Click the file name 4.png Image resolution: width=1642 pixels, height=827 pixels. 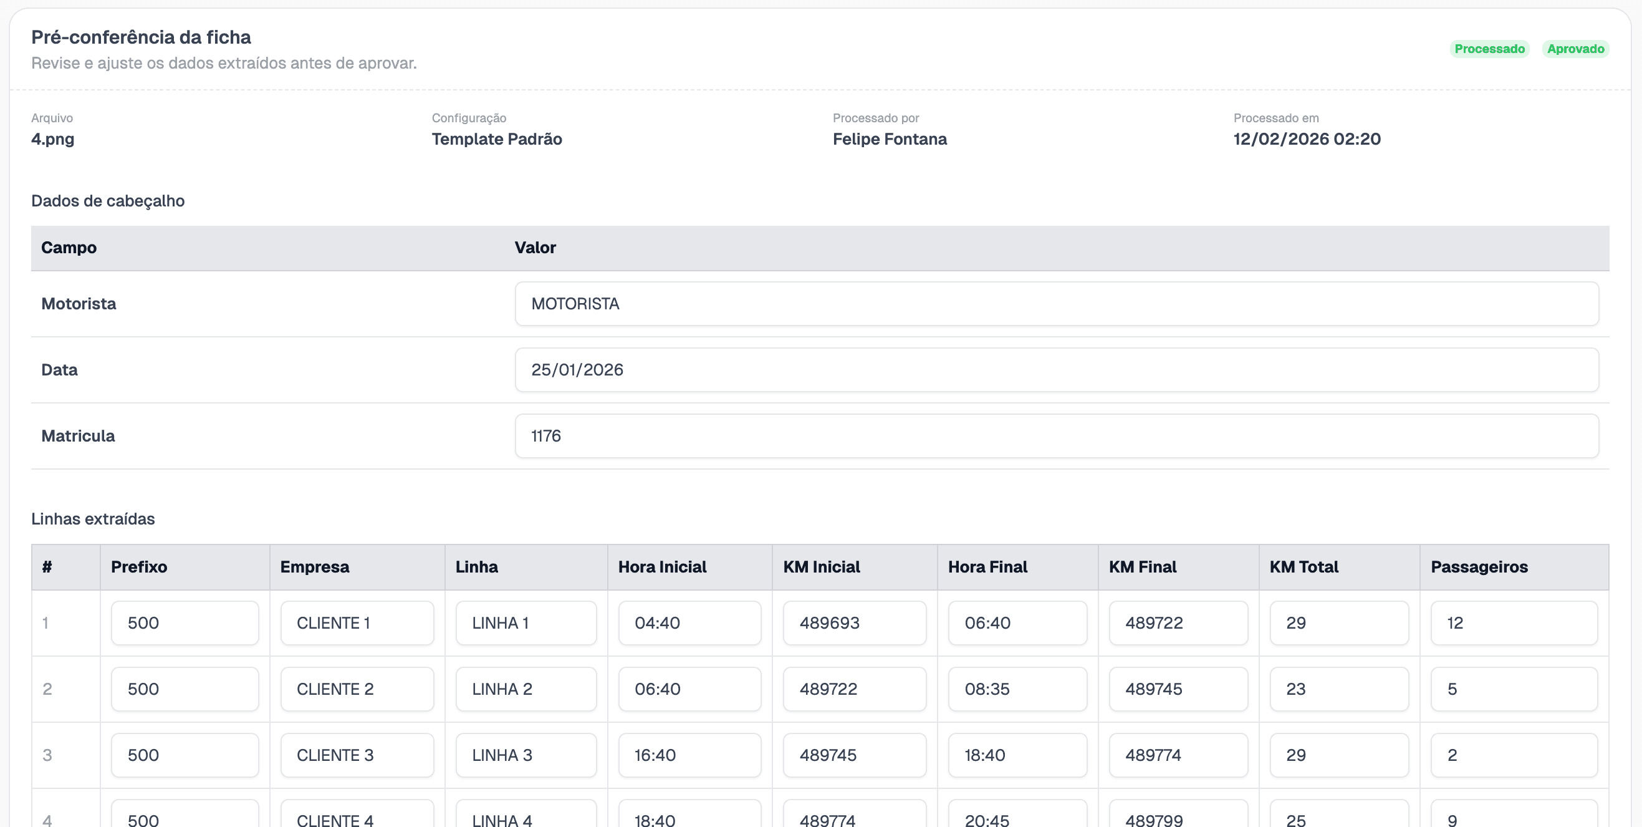[53, 139]
